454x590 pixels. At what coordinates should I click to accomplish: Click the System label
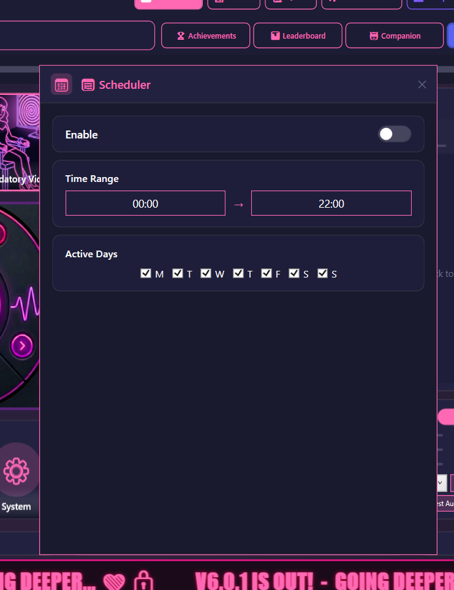(x=16, y=507)
